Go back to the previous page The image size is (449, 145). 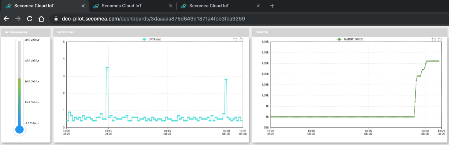(6, 18)
